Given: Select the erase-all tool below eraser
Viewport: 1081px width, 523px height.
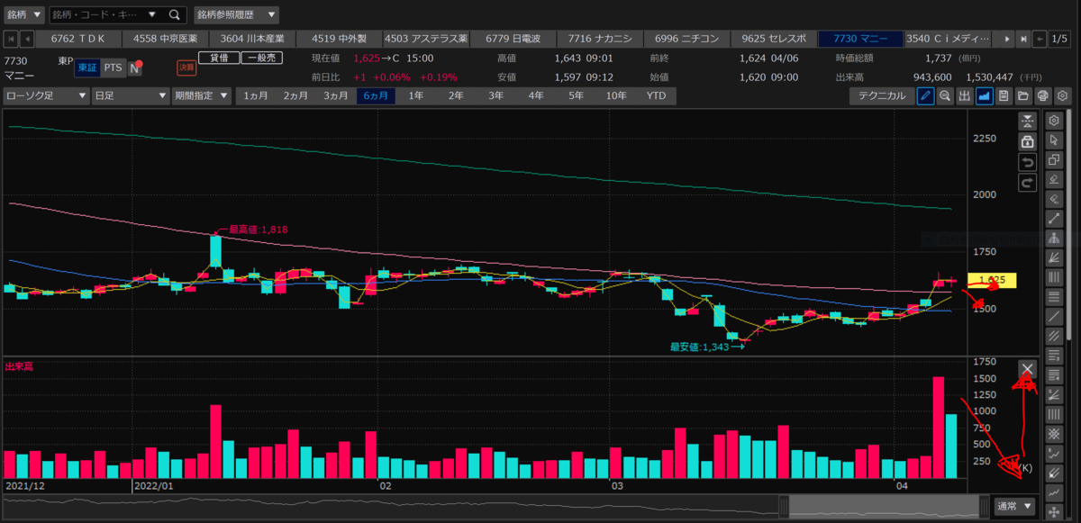Looking at the screenshot, I should 1054,199.
